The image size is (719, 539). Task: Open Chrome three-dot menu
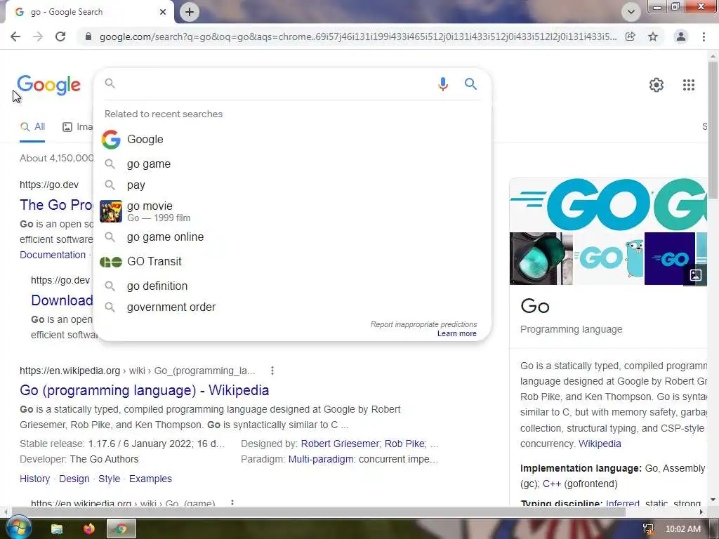[704, 36]
